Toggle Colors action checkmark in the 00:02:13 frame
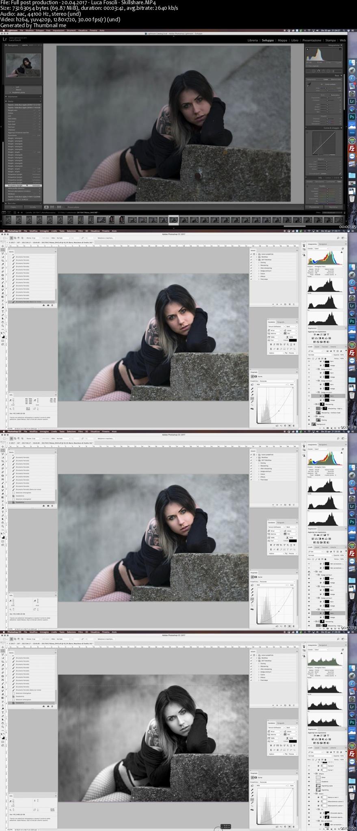The image size is (357, 831). (251, 474)
